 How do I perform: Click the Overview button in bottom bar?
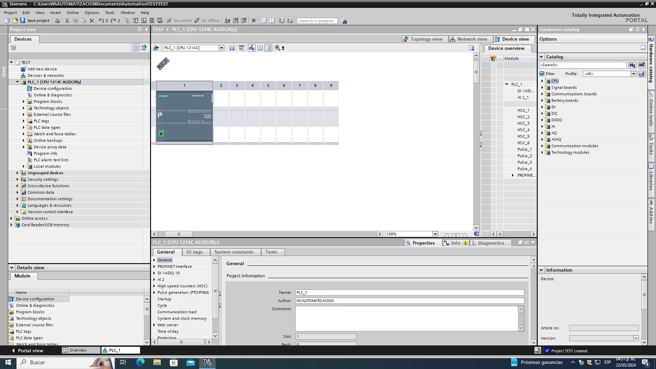click(x=81, y=351)
